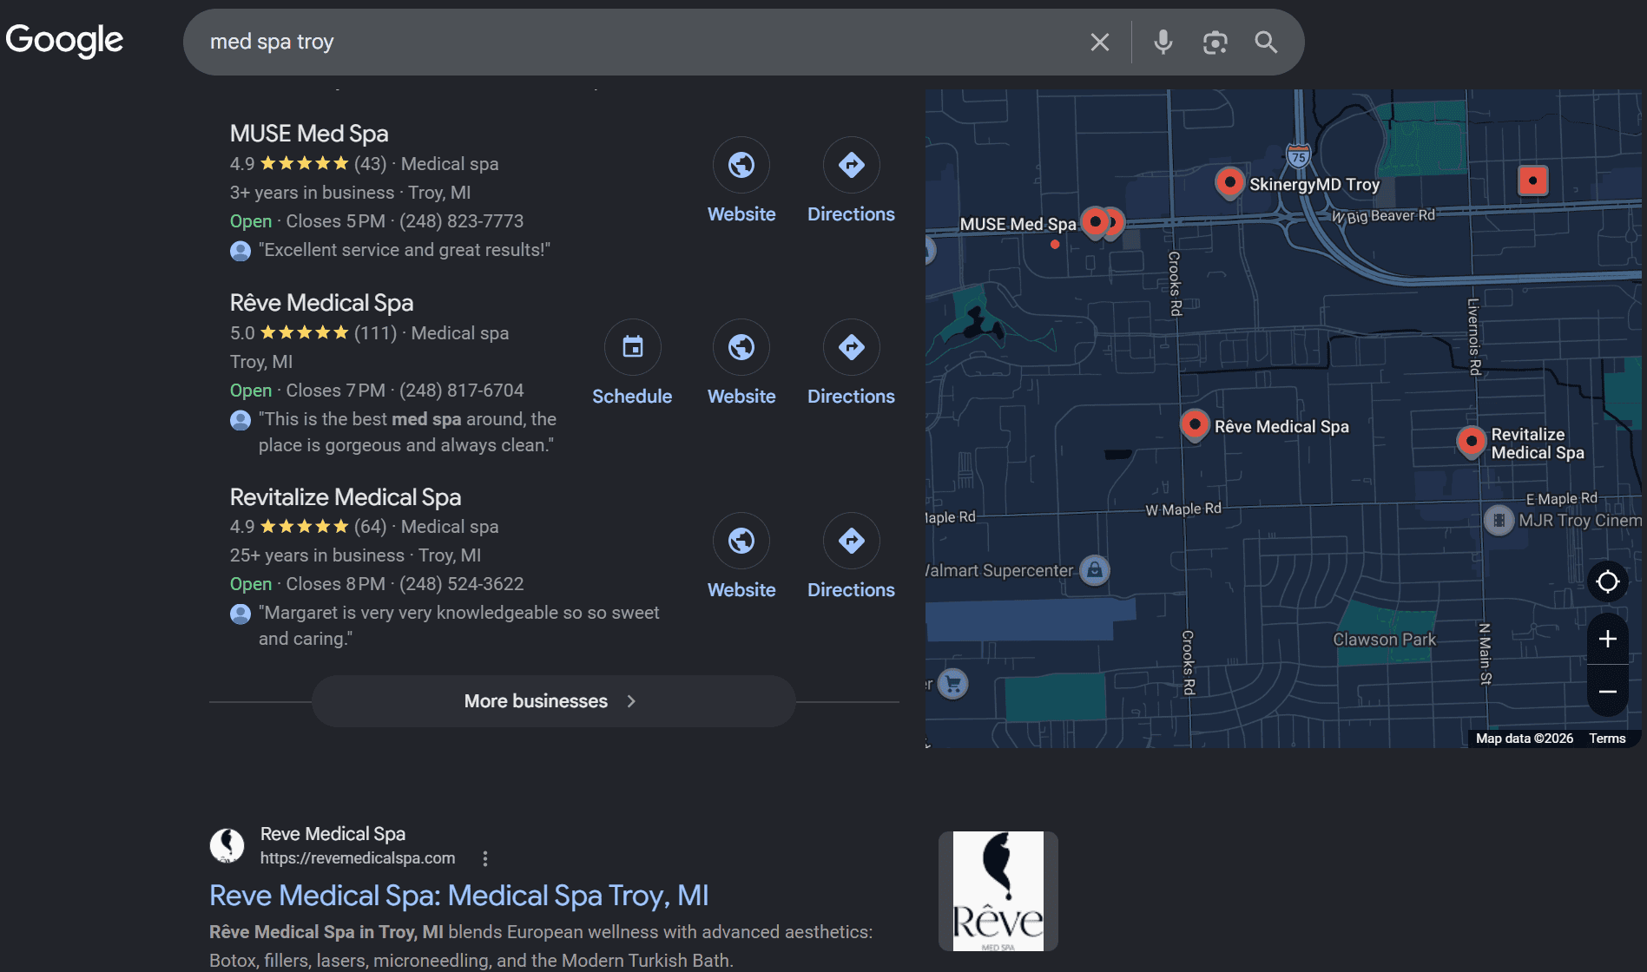
Task: Click the MJR Troy Cinema map marker
Action: click(x=1499, y=520)
